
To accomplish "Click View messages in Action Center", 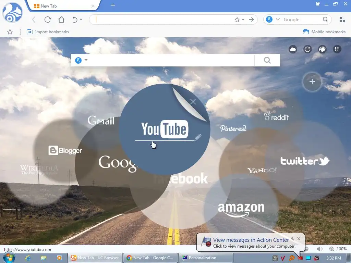I will [251, 240].
